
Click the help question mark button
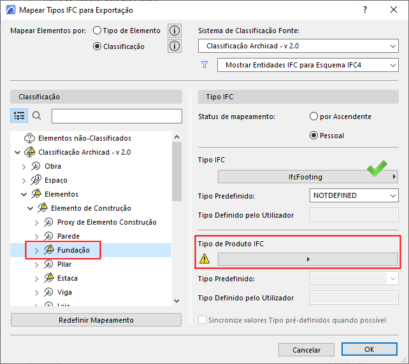tap(365, 10)
